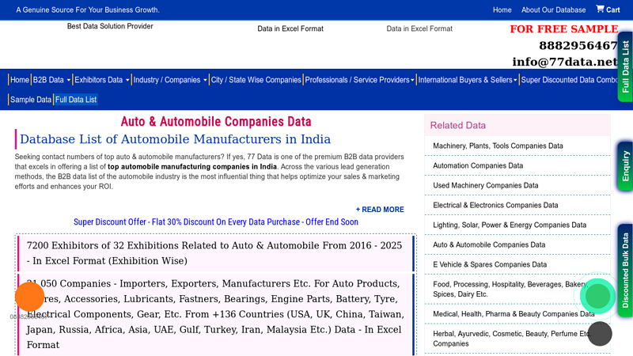Open Machinery, Plants, Tools Companies Data
633x356 pixels.
(x=498, y=146)
